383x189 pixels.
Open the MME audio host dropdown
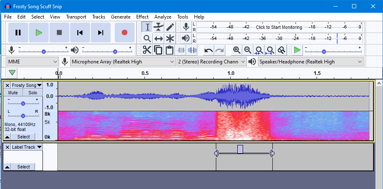[33, 62]
